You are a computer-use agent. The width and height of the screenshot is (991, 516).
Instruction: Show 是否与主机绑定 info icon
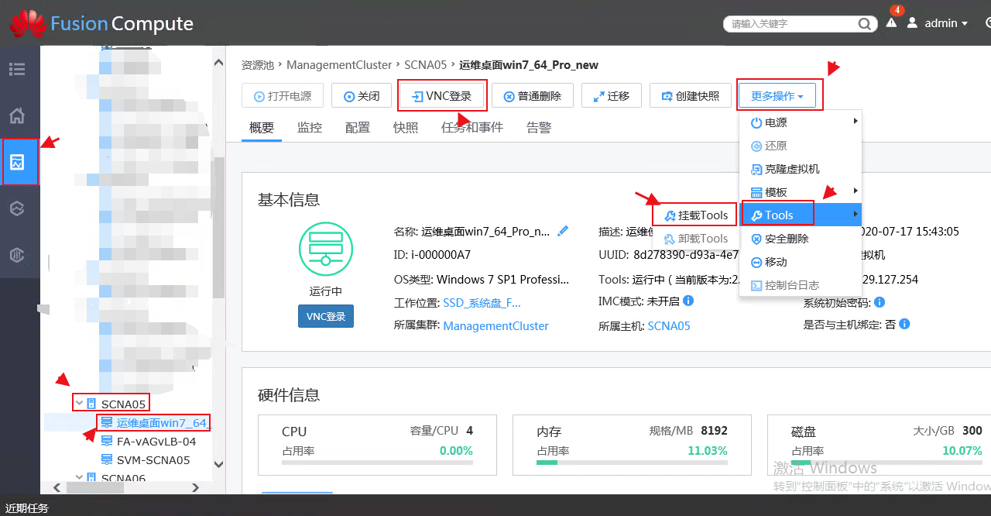(904, 324)
